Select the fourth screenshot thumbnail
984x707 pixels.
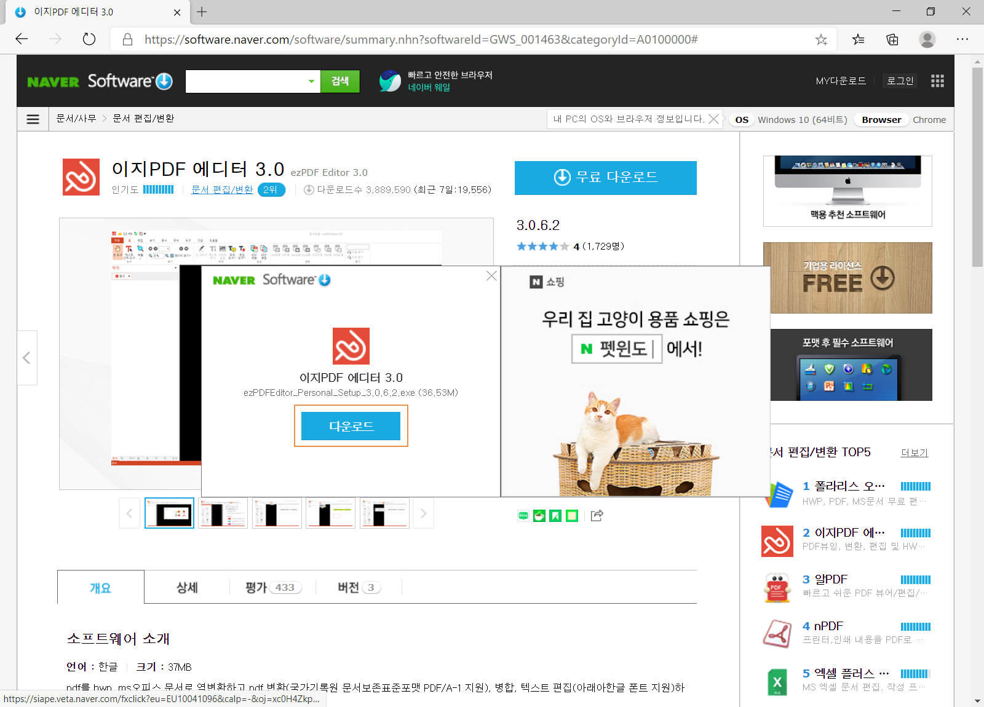(331, 513)
